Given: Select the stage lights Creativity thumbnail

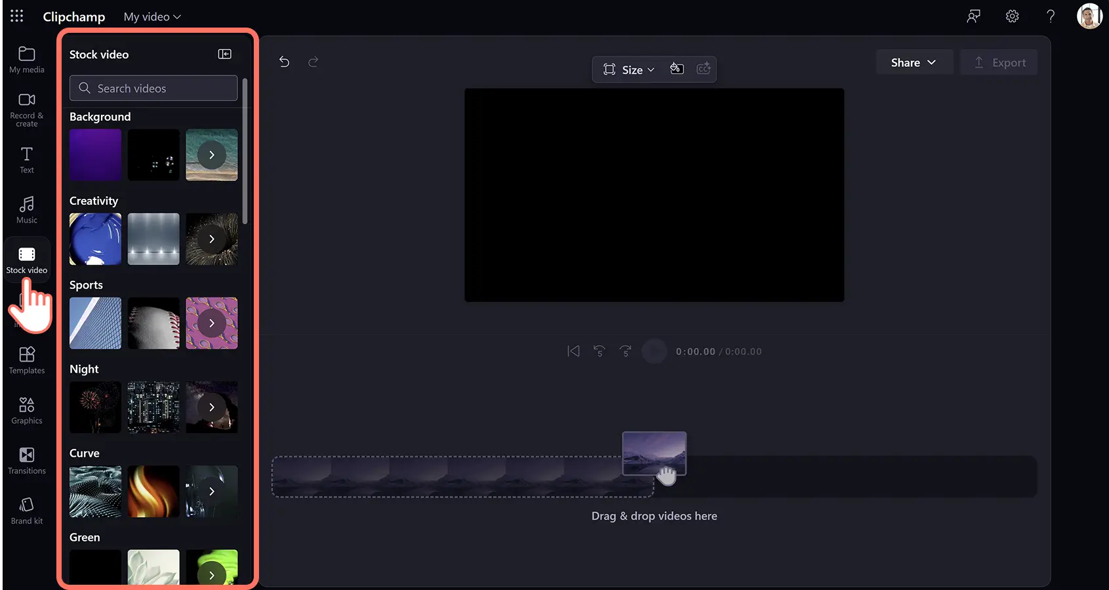Looking at the screenshot, I should (153, 239).
